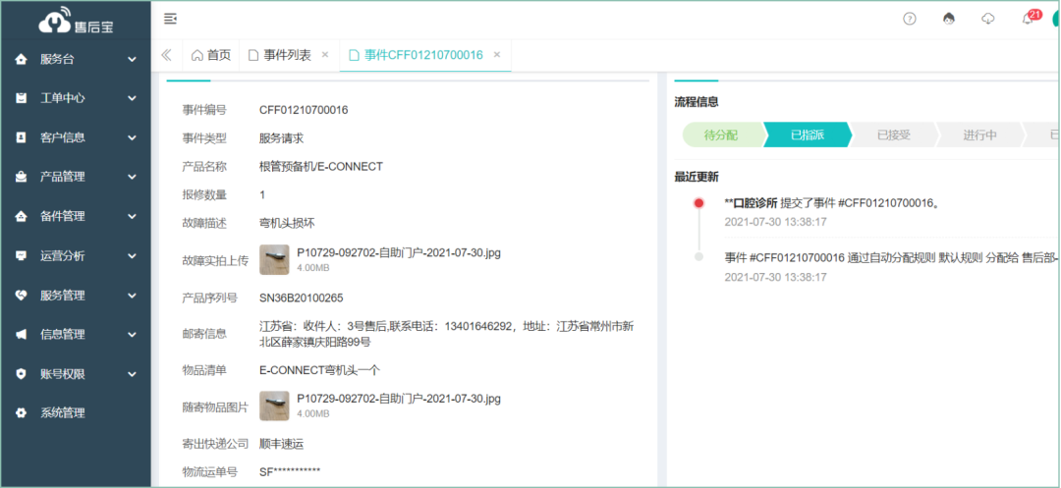Click the 系统管理 gear icon

tap(21, 413)
